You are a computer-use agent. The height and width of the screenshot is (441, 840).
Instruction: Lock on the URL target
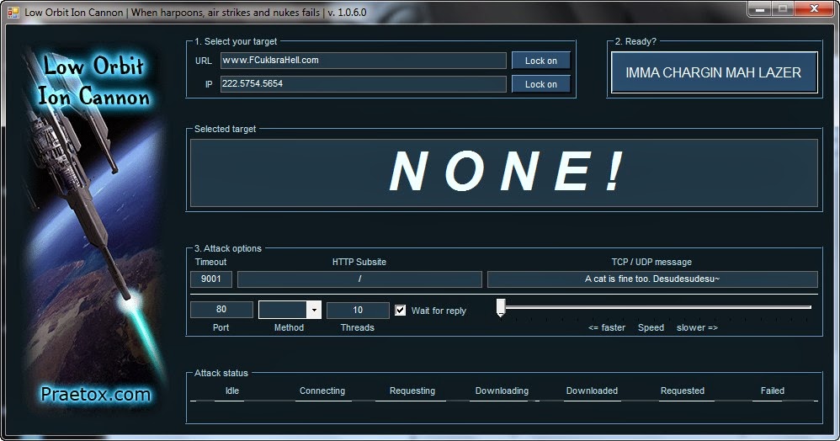(x=540, y=61)
